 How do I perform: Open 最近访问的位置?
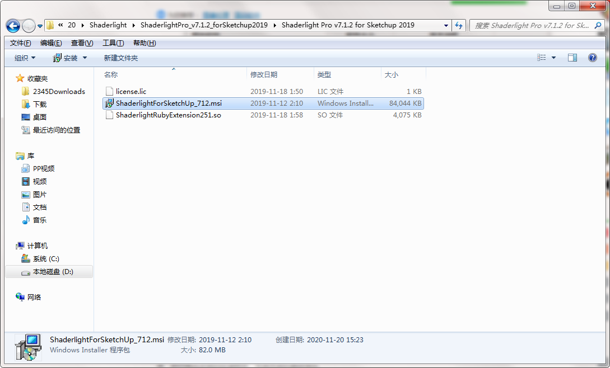tap(57, 130)
